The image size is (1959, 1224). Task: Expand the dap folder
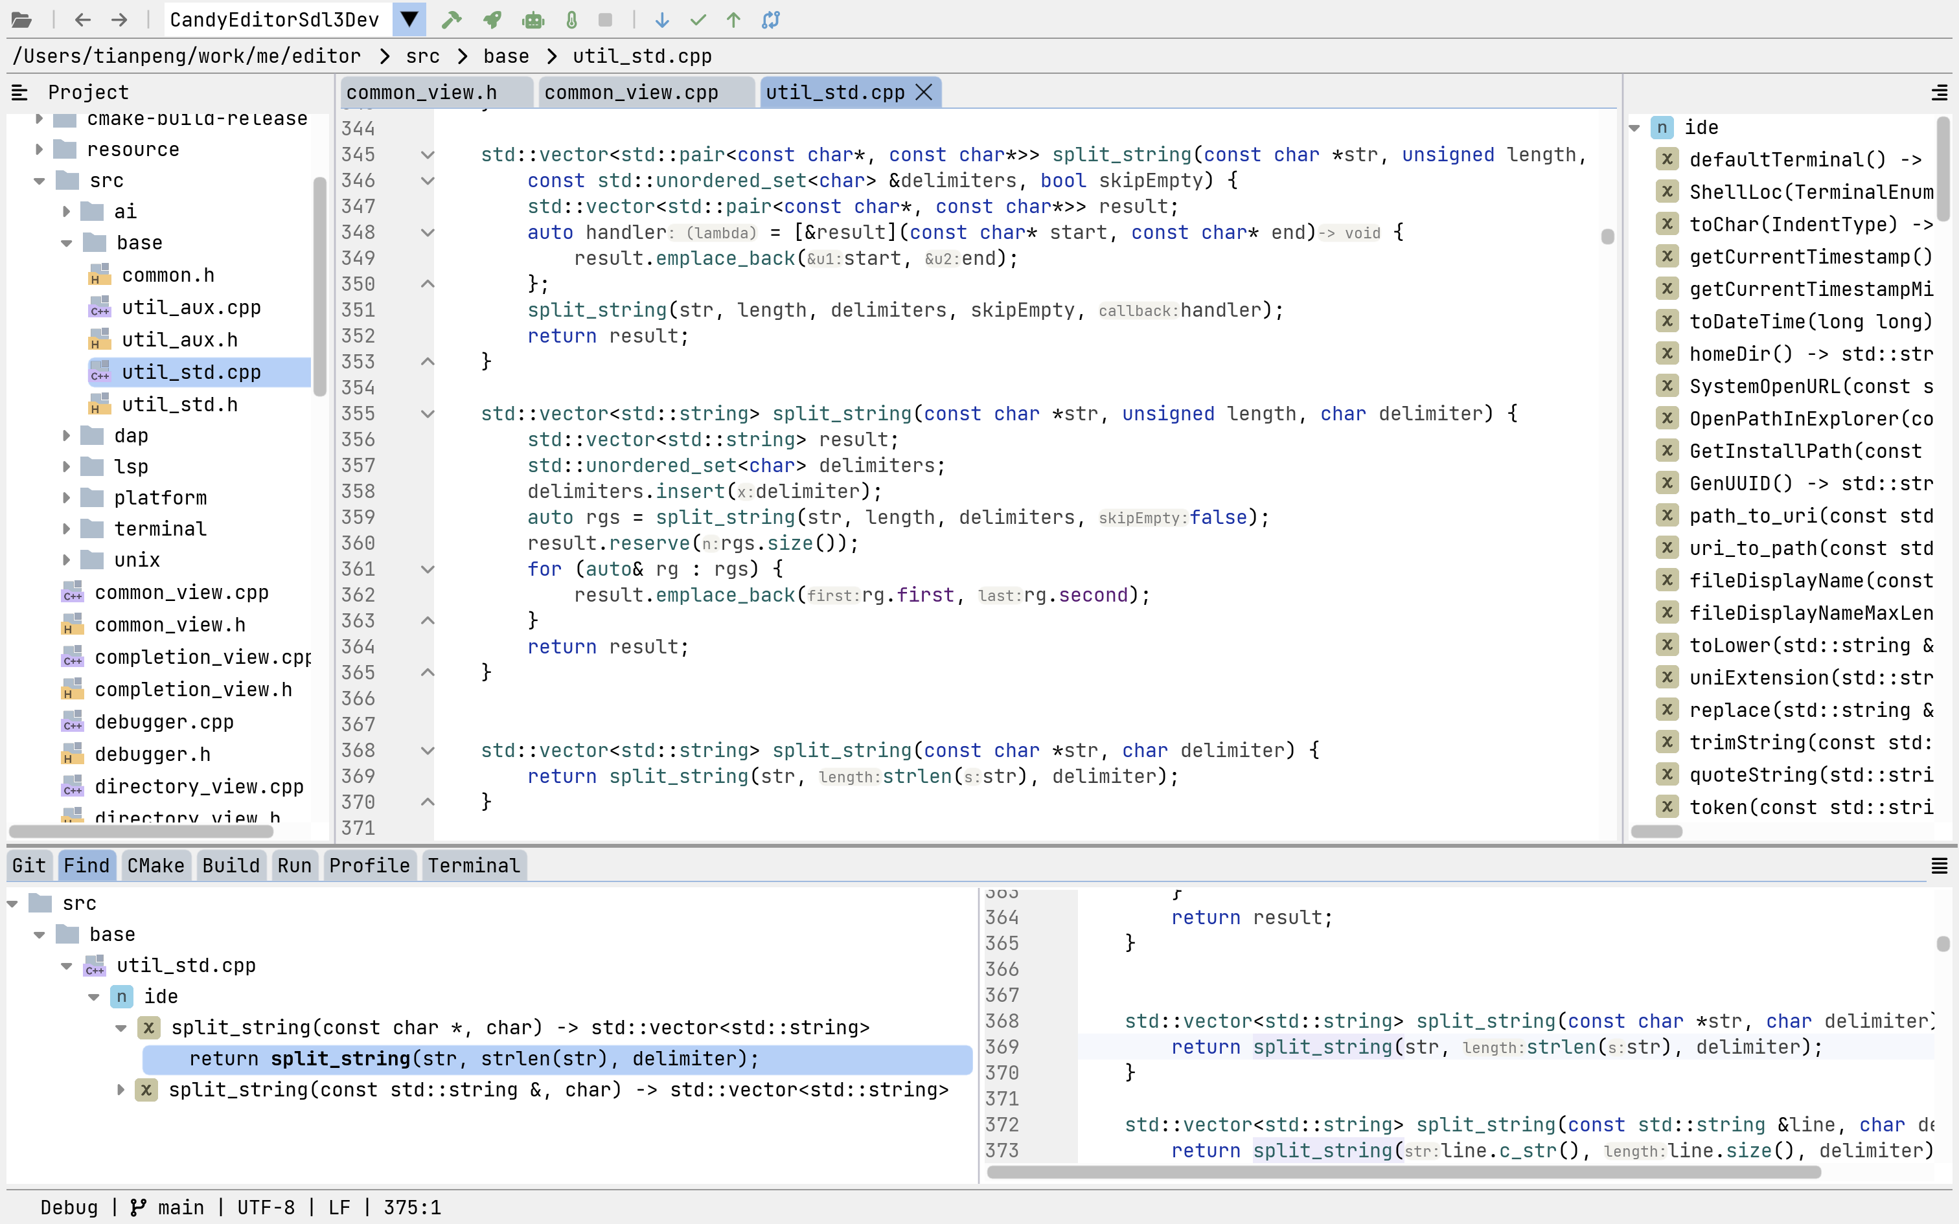coord(66,435)
